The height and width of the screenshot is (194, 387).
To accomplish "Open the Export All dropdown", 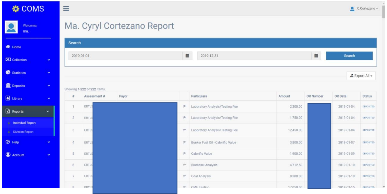I will [x=361, y=76].
